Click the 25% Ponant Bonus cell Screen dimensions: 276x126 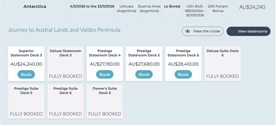click(x=218, y=9)
